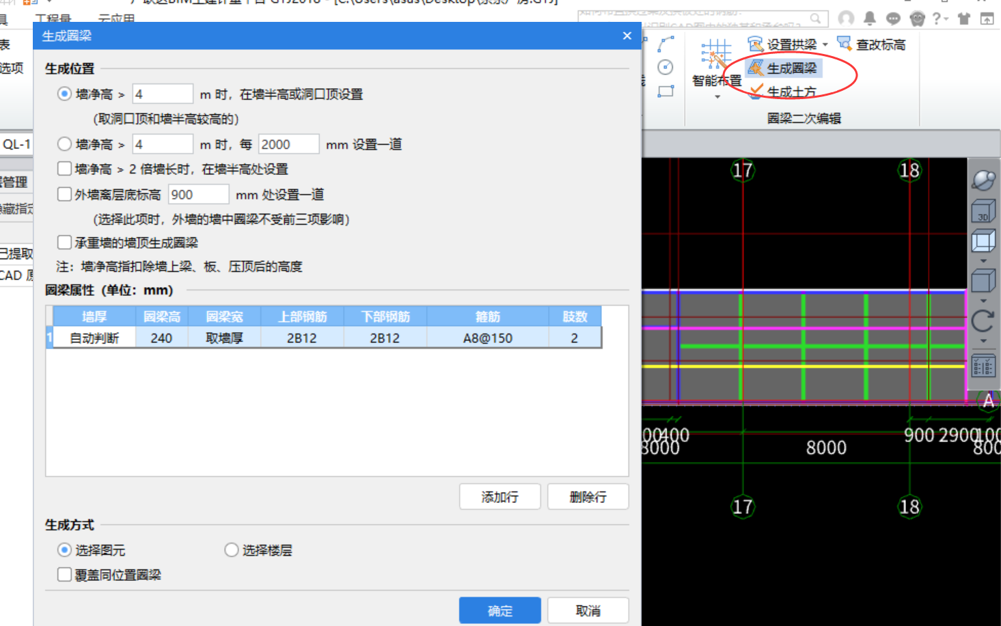This screenshot has width=1001, height=626.
Task: Select QL-1 item in list
Action: [x=16, y=144]
